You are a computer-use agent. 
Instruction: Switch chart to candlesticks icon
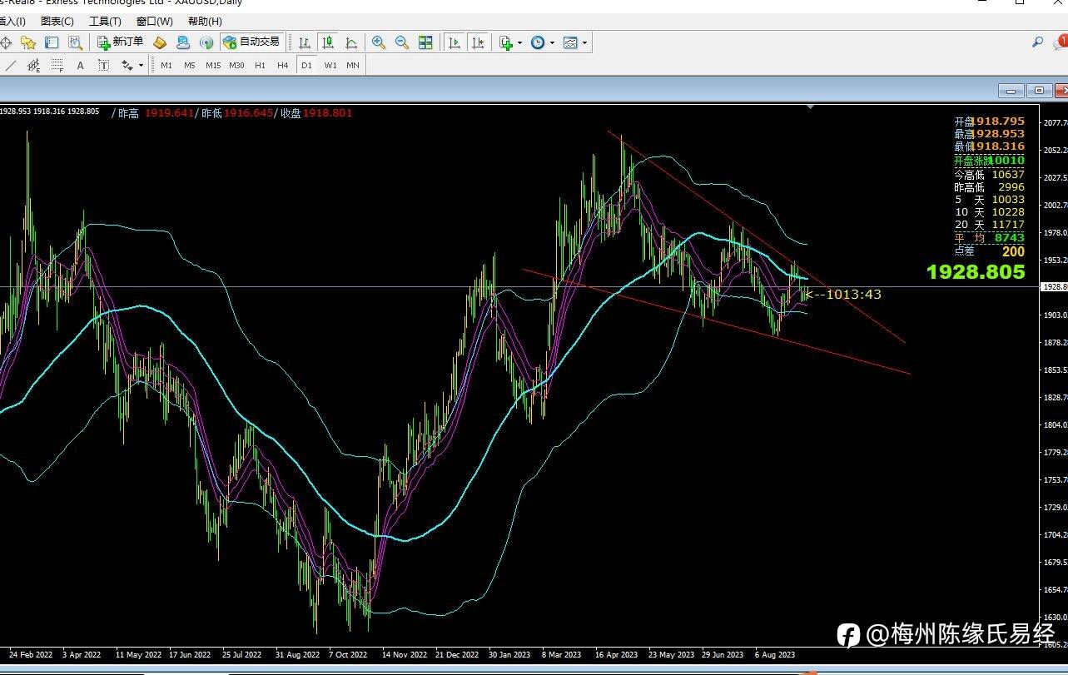click(x=328, y=42)
